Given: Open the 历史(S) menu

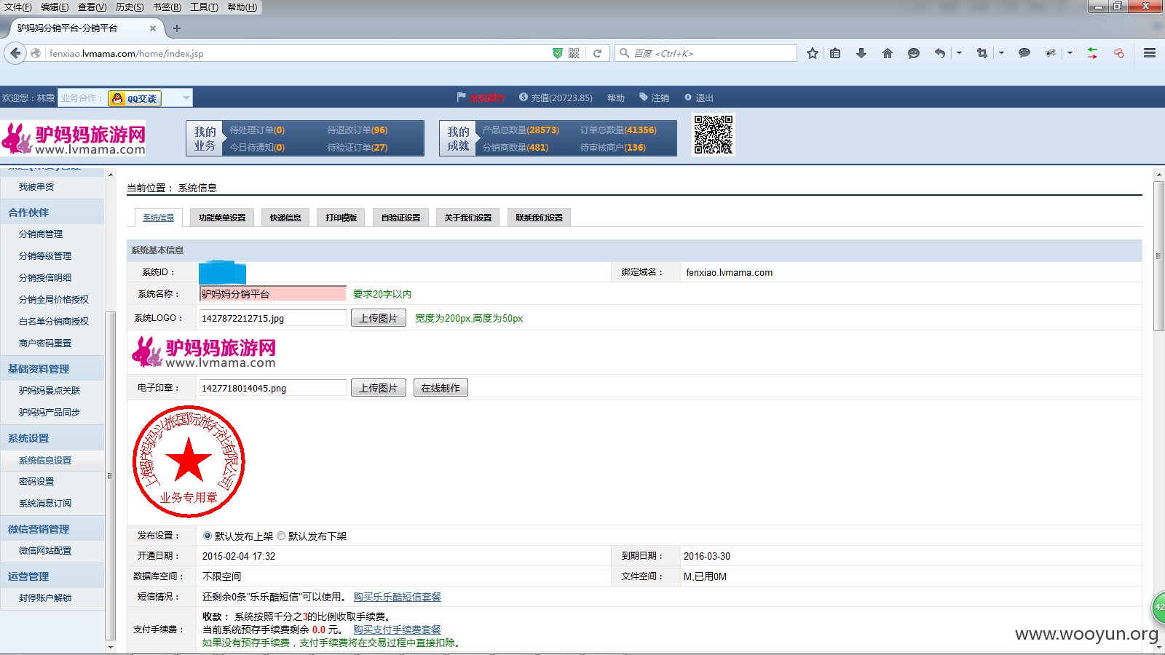Looking at the screenshot, I should (130, 7).
